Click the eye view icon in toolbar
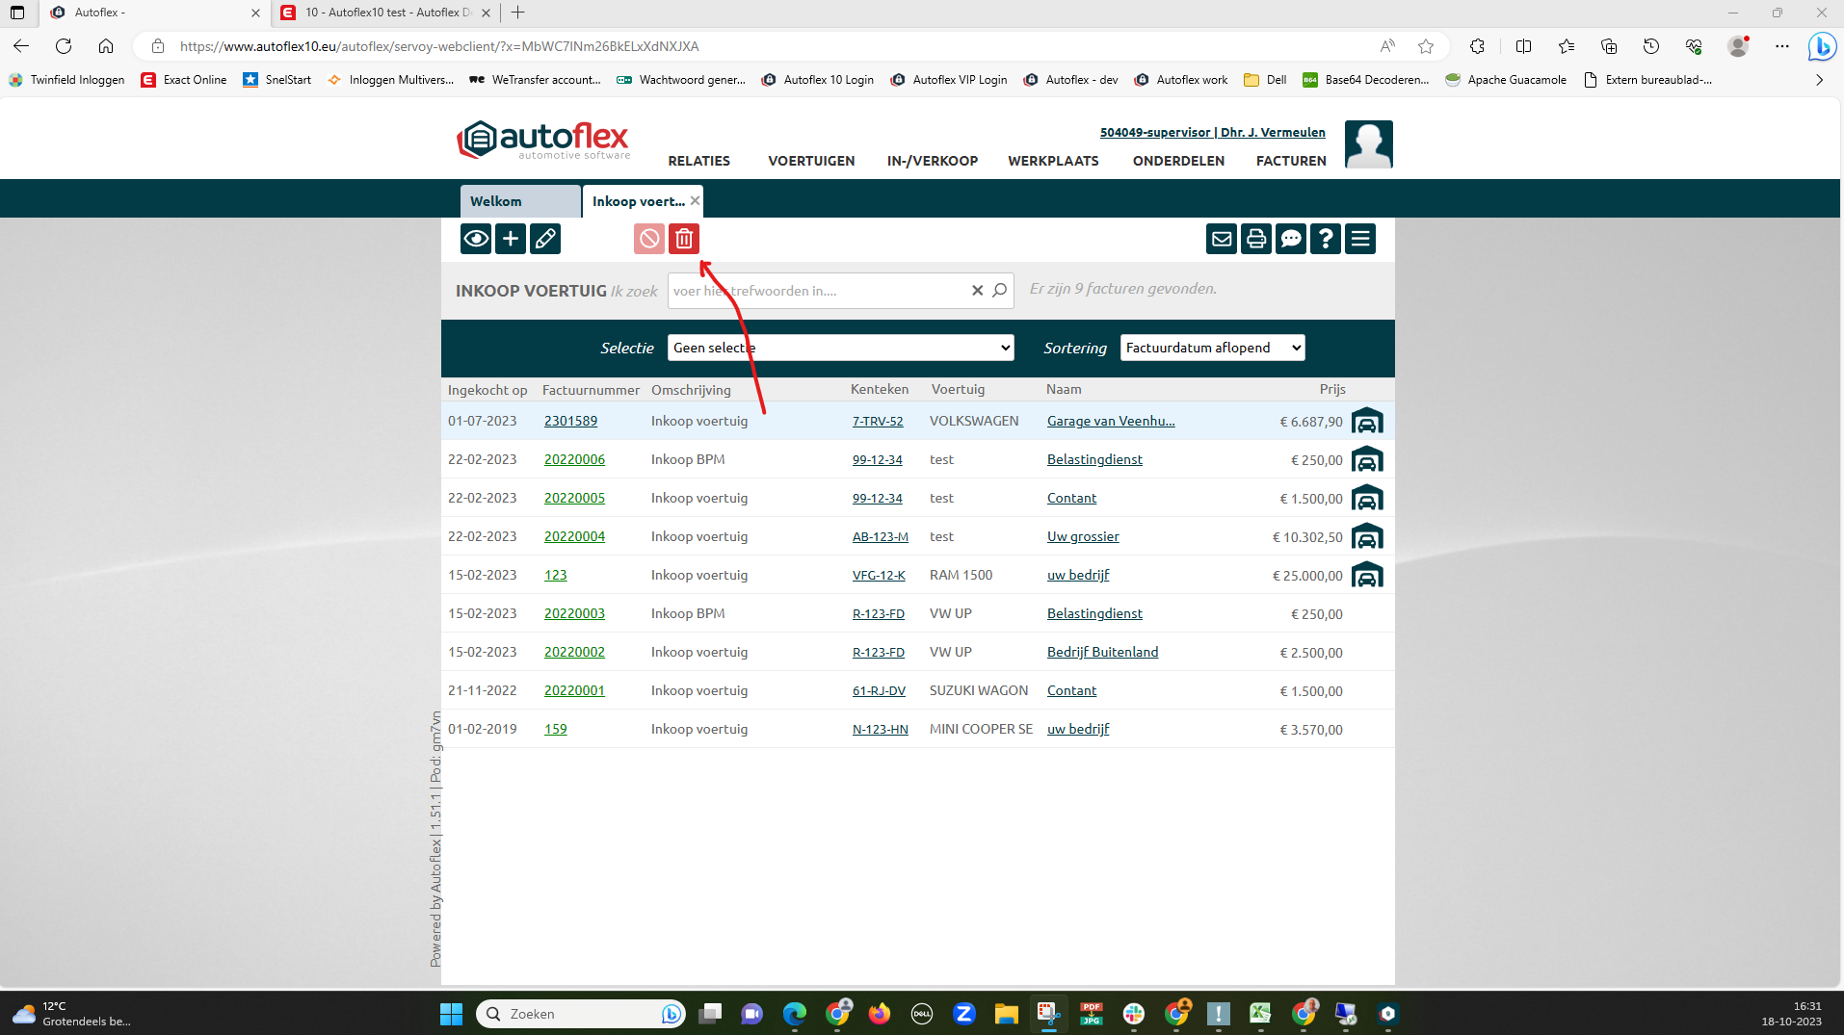This screenshot has width=1844, height=1035. click(476, 239)
